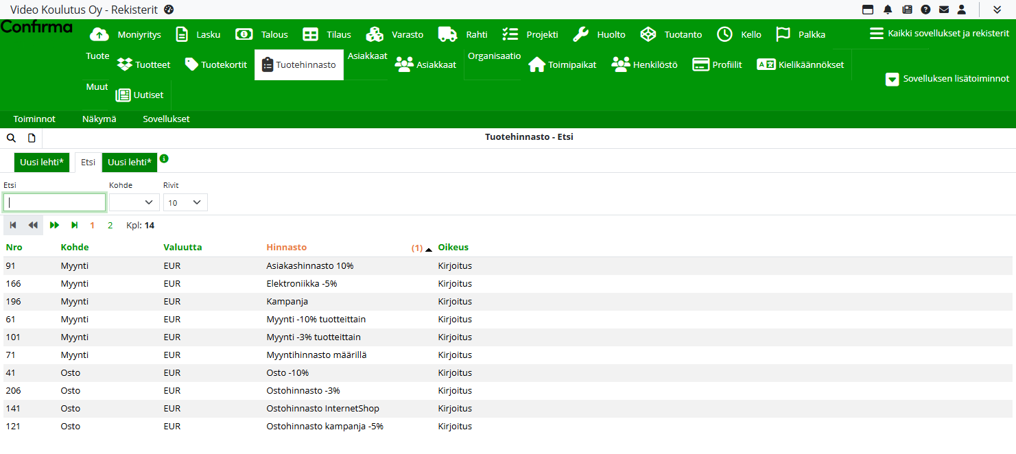Click the magnifier search icon in toolbar
Screen dimensions: 1016x454
11,138
